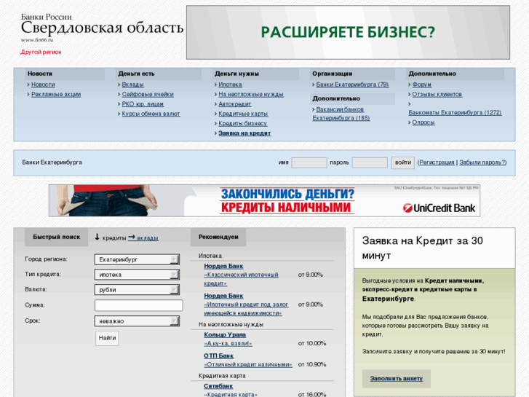Click the right arrow icon before вклады

click(132, 237)
